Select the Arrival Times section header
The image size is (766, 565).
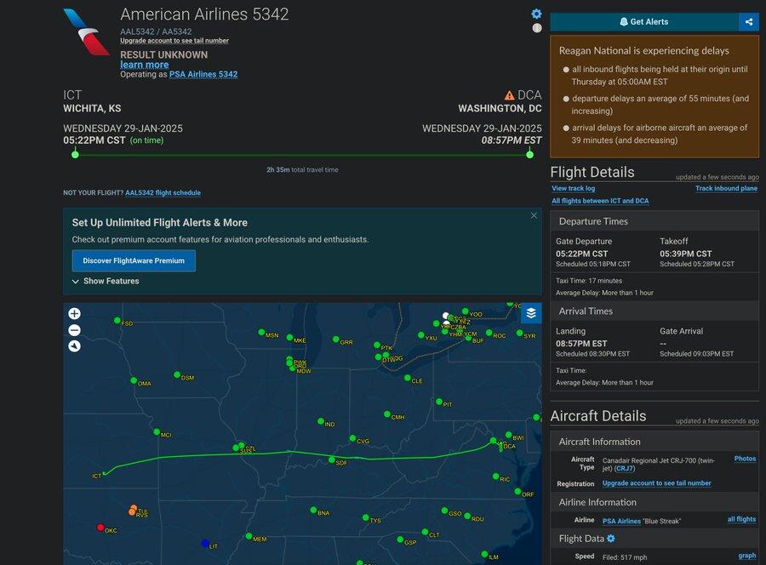click(655, 311)
